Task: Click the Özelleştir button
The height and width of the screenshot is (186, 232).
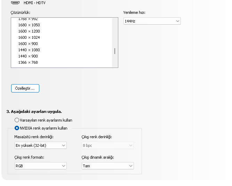Action: point(25,88)
